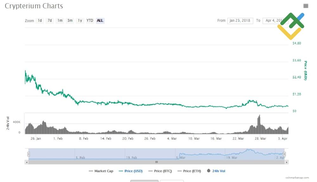Click the left navigator range handle

click(29, 154)
